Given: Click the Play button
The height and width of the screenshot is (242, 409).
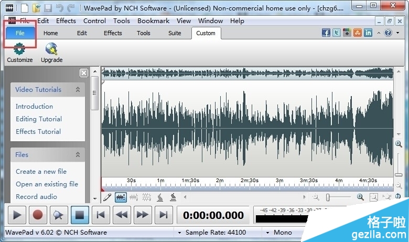Looking at the screenshot, I should (17, 215).
